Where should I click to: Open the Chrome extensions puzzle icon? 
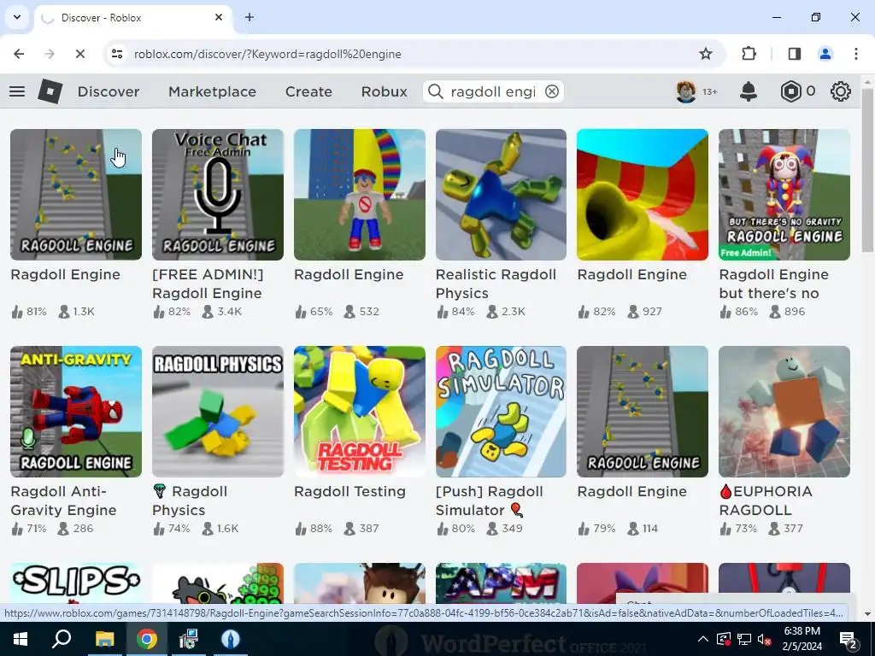click(749, 54)
